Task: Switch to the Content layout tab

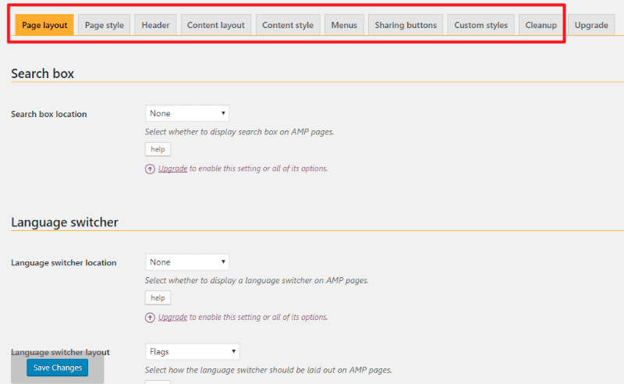Action: 216,25
